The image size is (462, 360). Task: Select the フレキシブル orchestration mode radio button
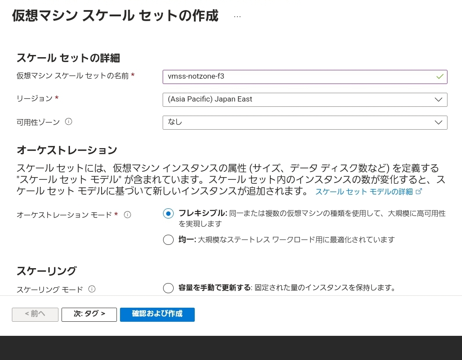(168, 214)
